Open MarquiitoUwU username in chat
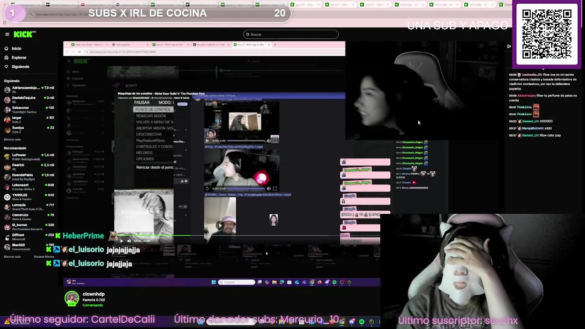The height and width of the screenshot is (329, 585). tap(532, 128)
